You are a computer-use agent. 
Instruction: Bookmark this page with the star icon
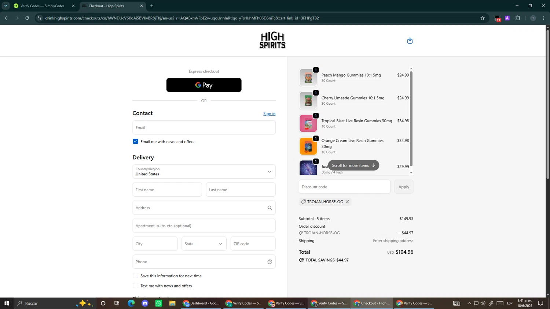point(483,18)
